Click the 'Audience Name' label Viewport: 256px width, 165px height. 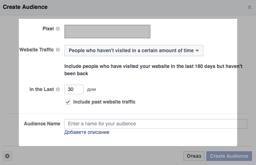tap(42, 124)
